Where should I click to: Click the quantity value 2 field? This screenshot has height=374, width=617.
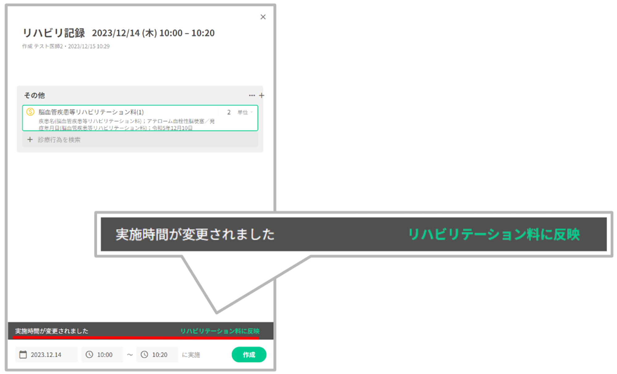(x=229, y=112)
